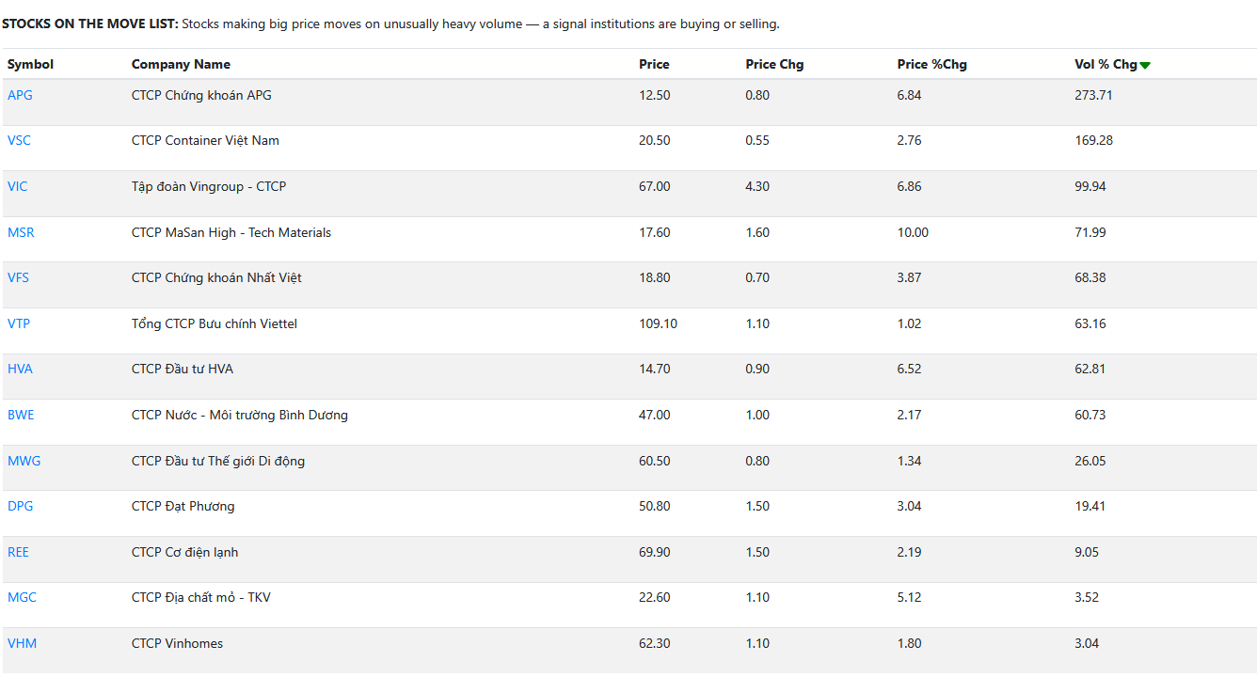Open the DPG stock symbol link
The image size is (1257, 677).
point(21,506)
